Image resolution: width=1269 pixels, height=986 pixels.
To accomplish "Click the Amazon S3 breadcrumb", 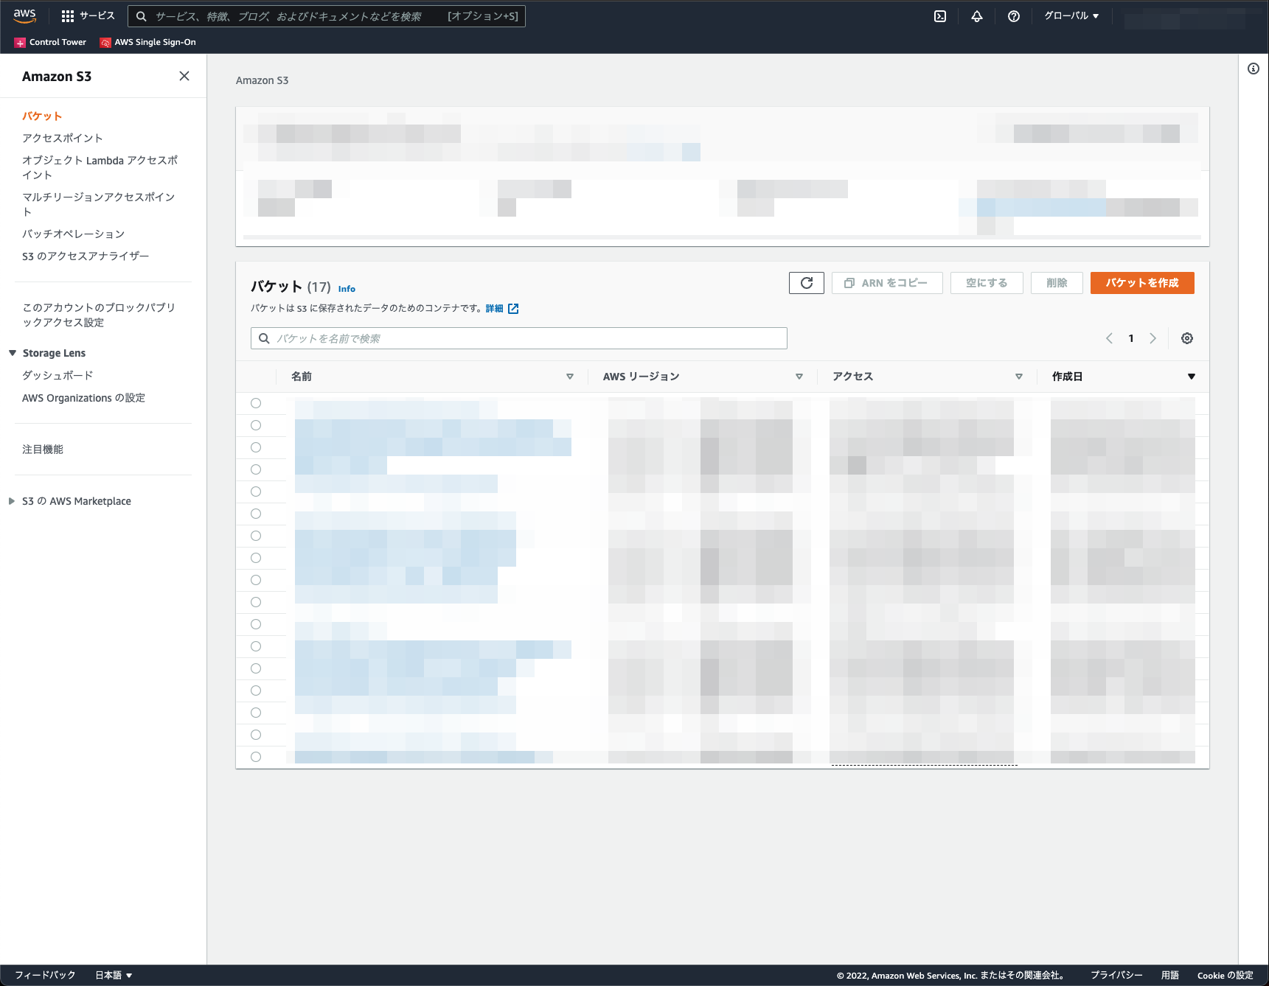I will [262, 80].
